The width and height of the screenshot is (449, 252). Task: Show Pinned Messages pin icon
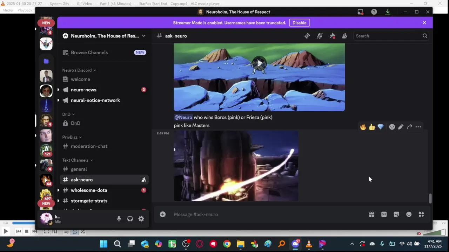[332, 36]
